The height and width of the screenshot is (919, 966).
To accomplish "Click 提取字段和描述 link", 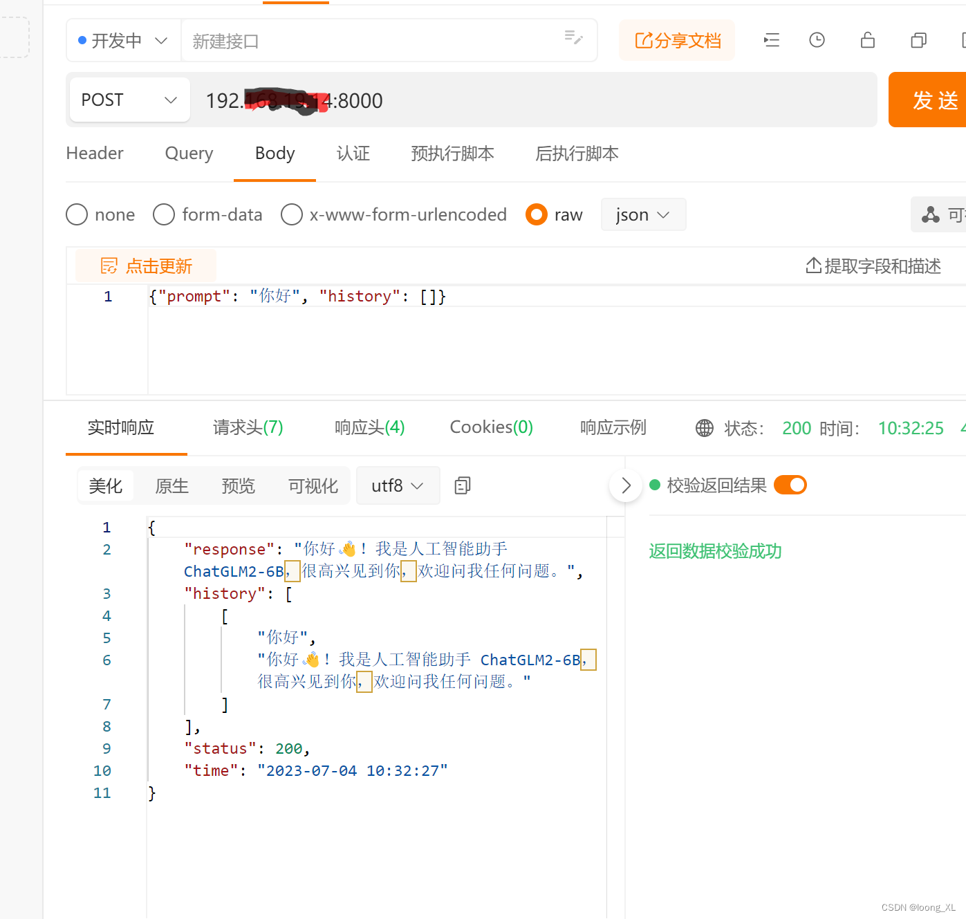I will [x=873, y=266].
